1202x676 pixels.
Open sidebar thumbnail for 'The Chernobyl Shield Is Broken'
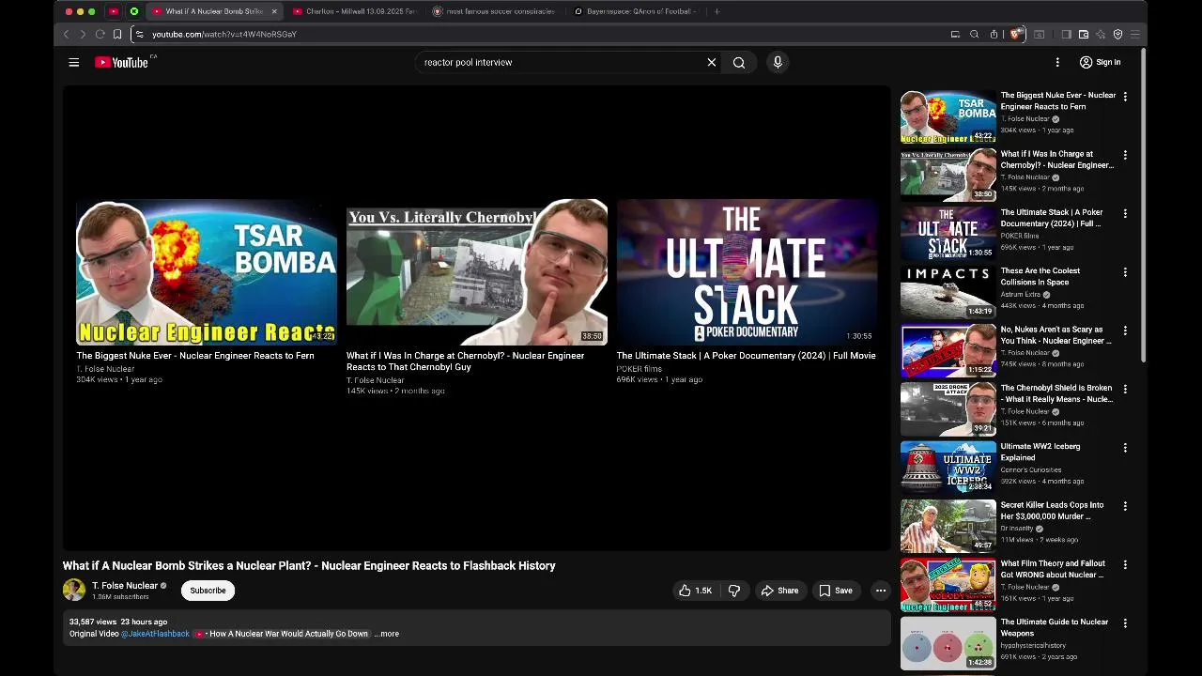point(948,409)
